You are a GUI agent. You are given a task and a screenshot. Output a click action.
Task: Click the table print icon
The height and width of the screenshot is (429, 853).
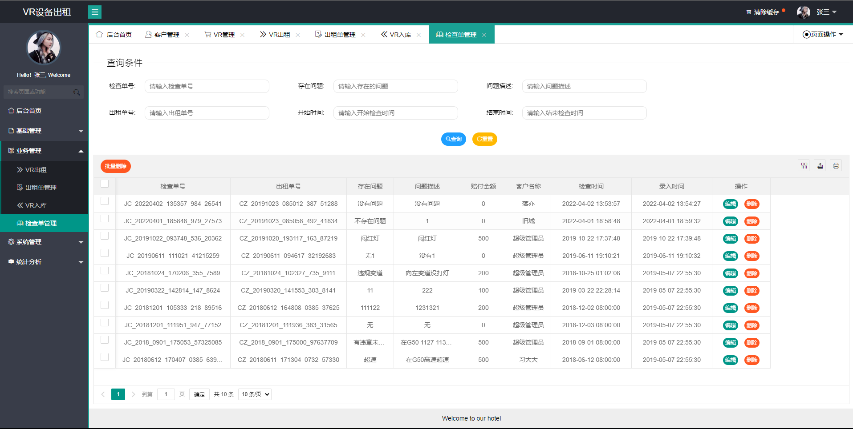[836, 166]
